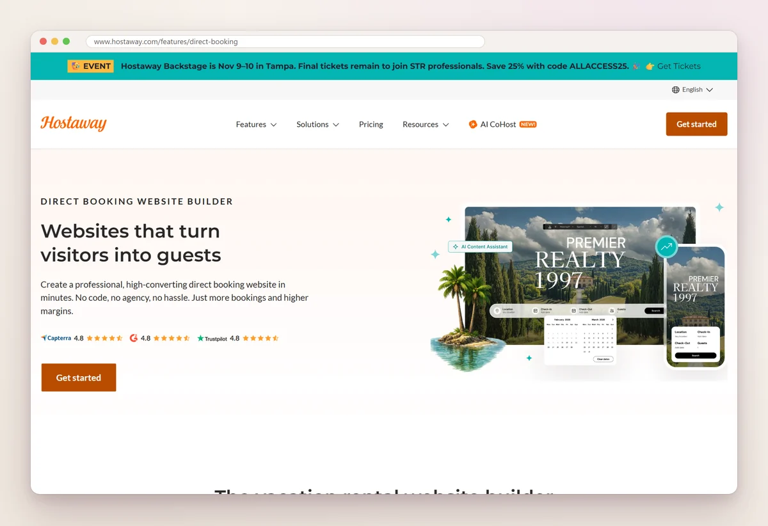
Task: Click the globe language icon
Action: (675, 90)
